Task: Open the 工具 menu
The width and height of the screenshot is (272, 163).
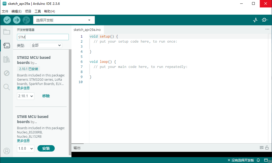Action: (x=38, y=11)
